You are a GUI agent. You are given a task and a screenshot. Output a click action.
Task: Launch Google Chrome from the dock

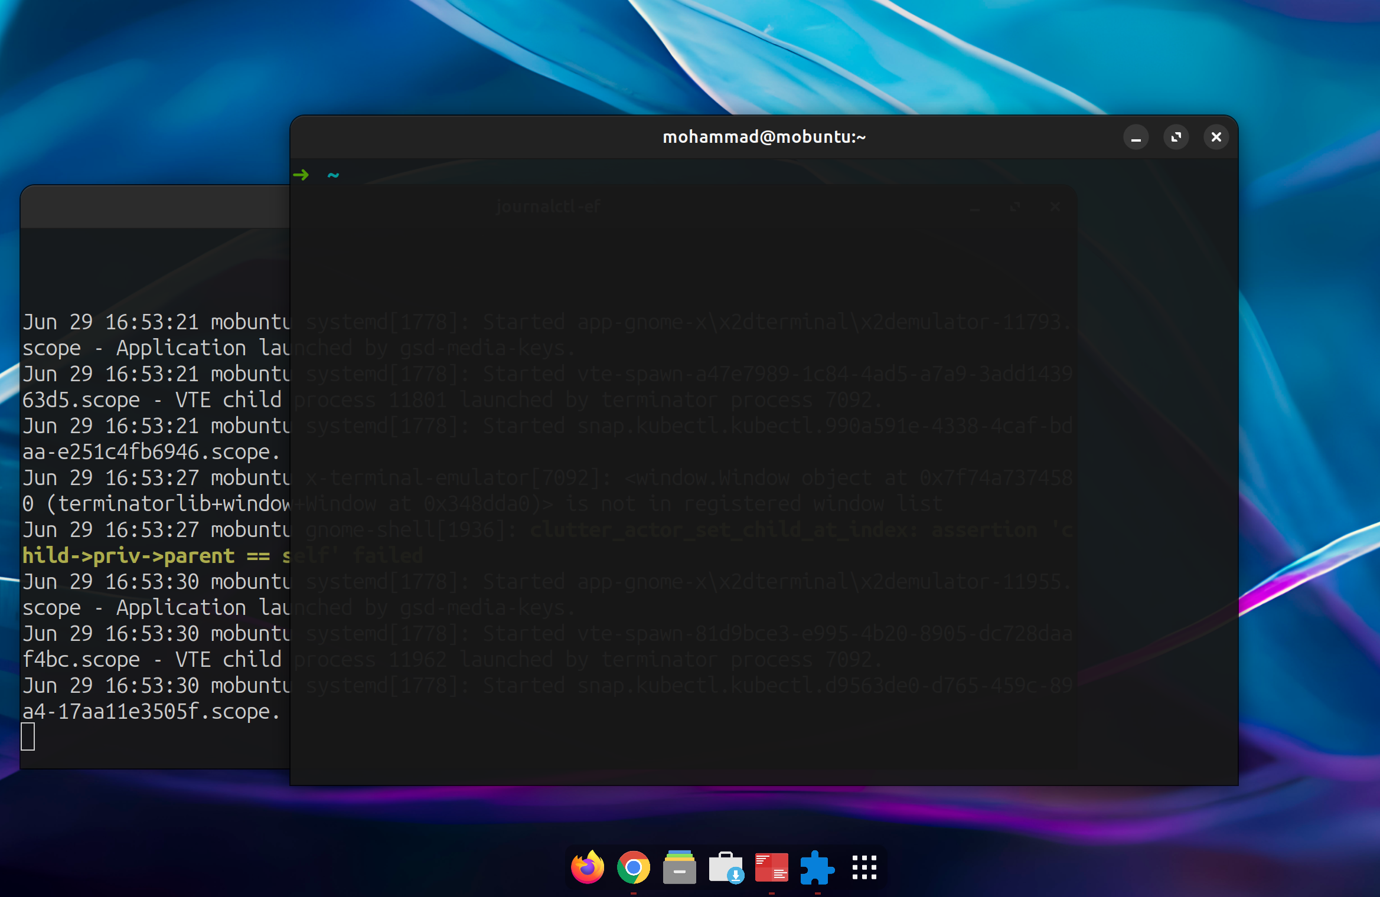point(632,867)
